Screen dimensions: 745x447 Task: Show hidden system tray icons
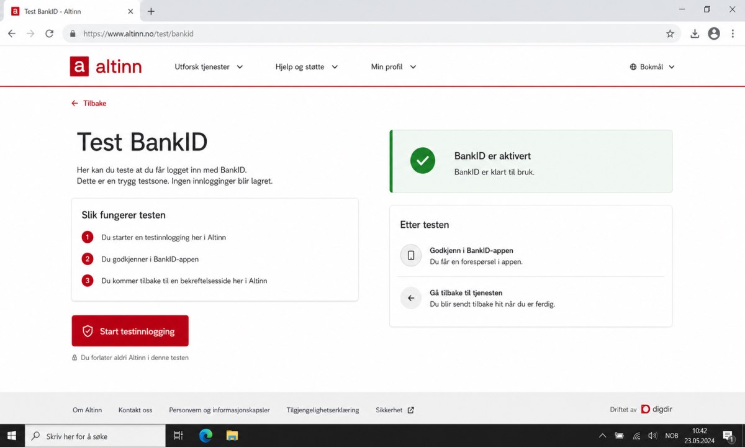click(x=602, y=436)
